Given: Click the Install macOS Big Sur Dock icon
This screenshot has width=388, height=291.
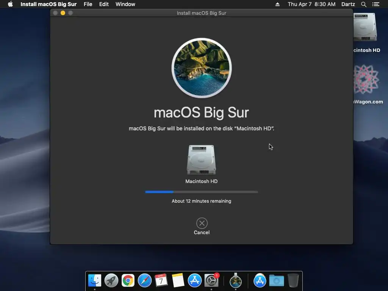Looking at the screenshot, I should click(235, 280).
